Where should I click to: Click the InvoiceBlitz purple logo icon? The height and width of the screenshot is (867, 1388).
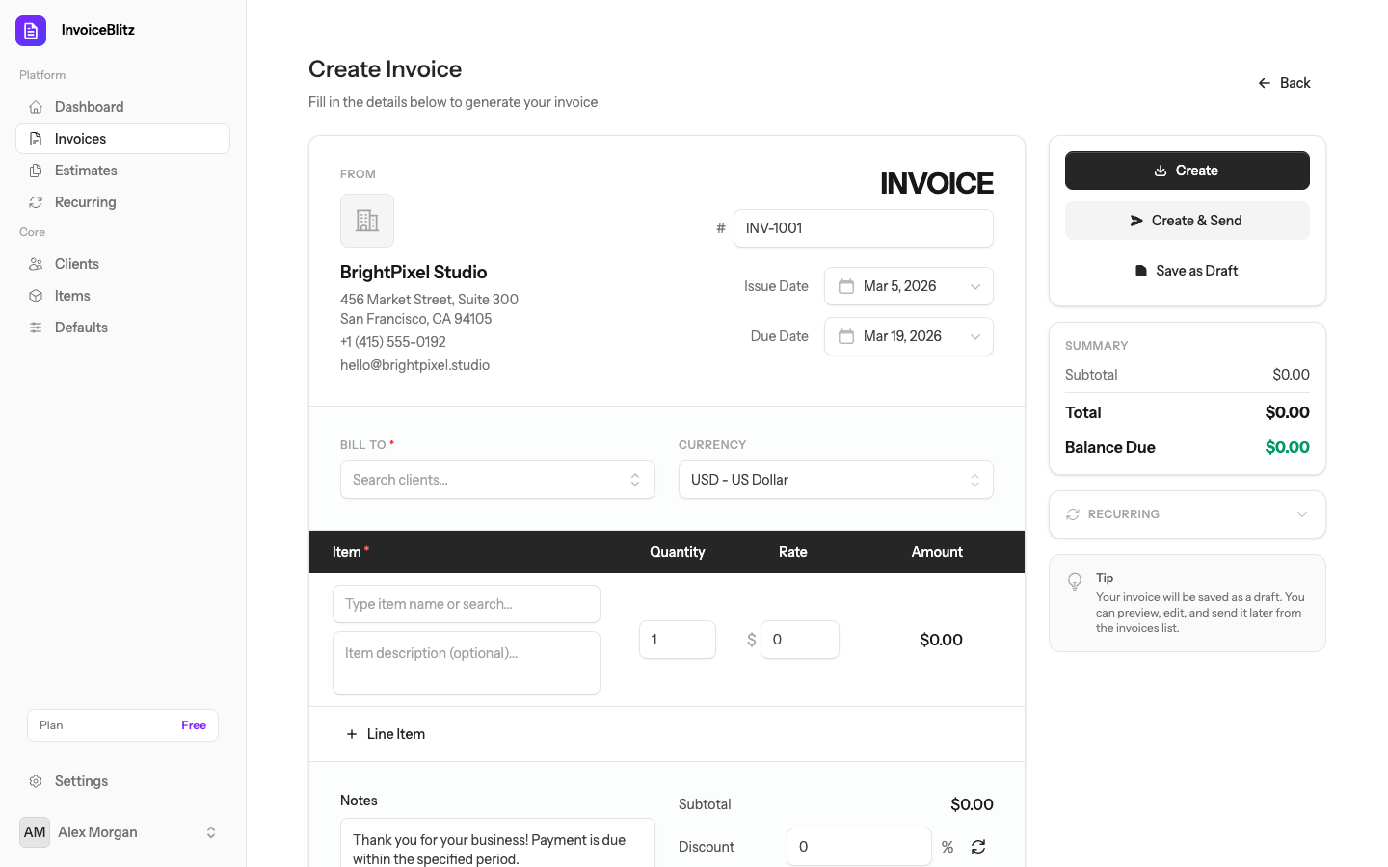30,30
